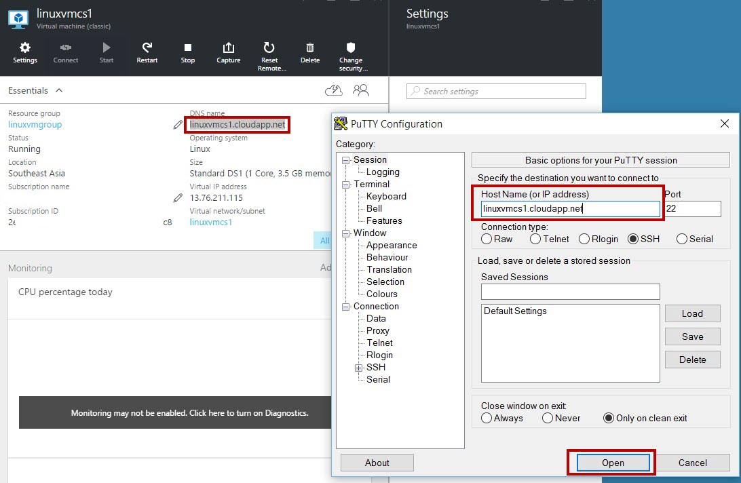Capture the virtual machine image
Viewport: 741px width, 483px height.
pos(228,52)
